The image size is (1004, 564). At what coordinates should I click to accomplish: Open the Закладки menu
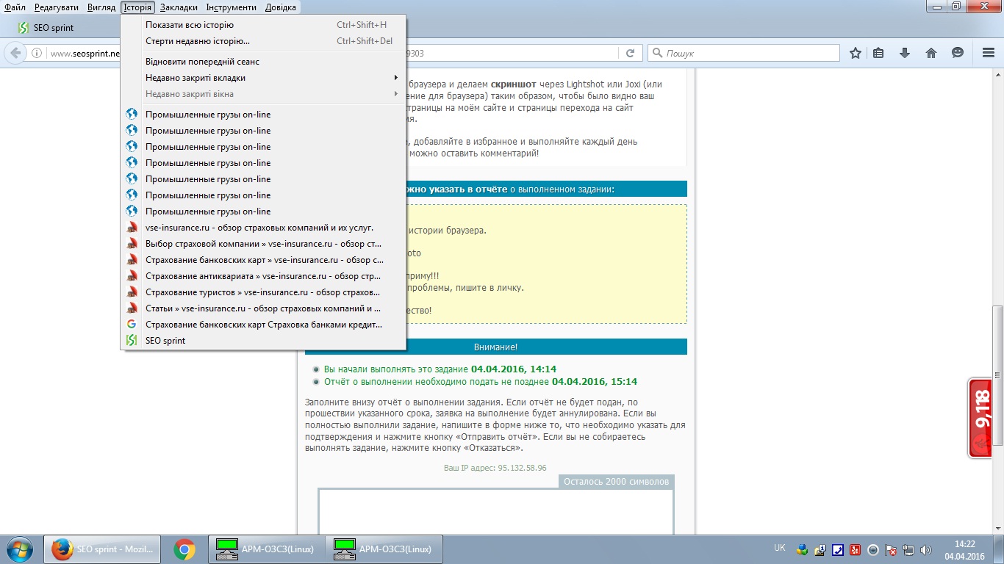coord(179,7)
